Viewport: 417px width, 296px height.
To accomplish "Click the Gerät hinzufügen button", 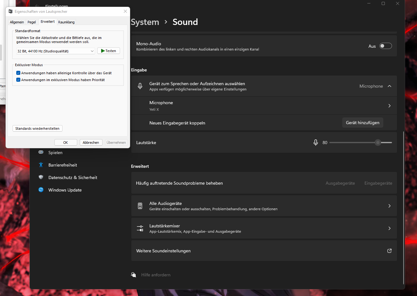I will click(x=363, y=123).
